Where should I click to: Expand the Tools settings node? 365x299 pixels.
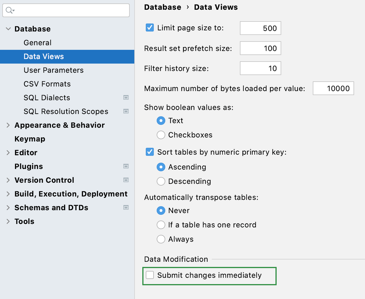click(8, 221)
